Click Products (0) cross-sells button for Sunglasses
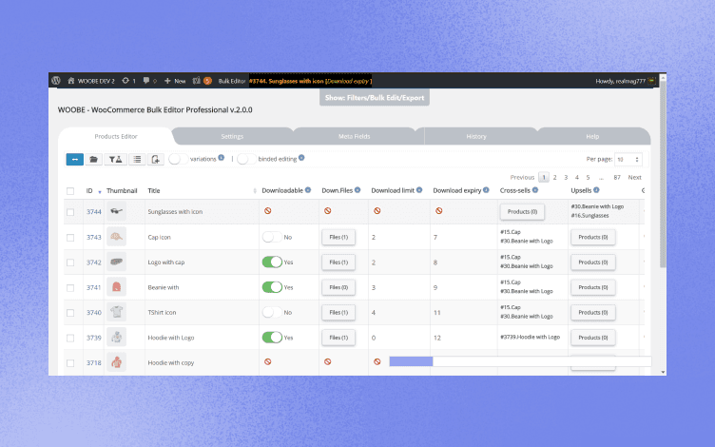Viewport: 715px width, 447px height. tap(522, 212)
